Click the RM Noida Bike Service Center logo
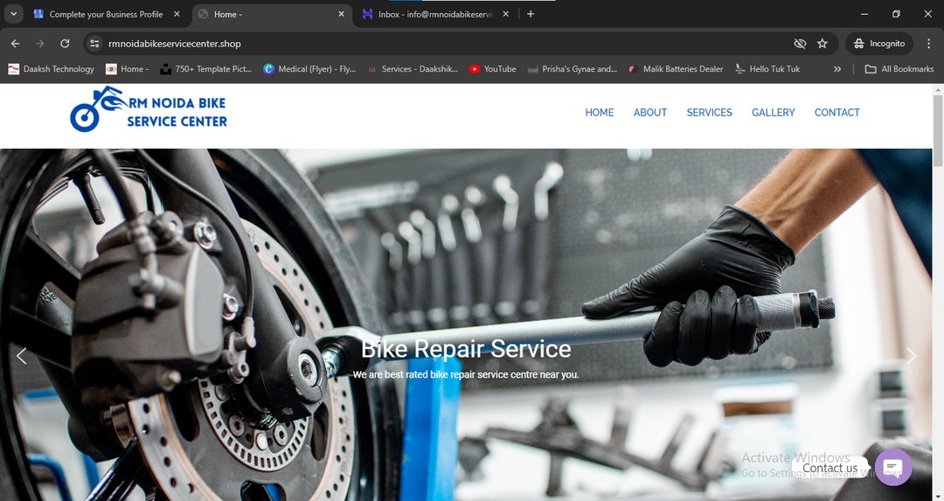 coord(149,110)
